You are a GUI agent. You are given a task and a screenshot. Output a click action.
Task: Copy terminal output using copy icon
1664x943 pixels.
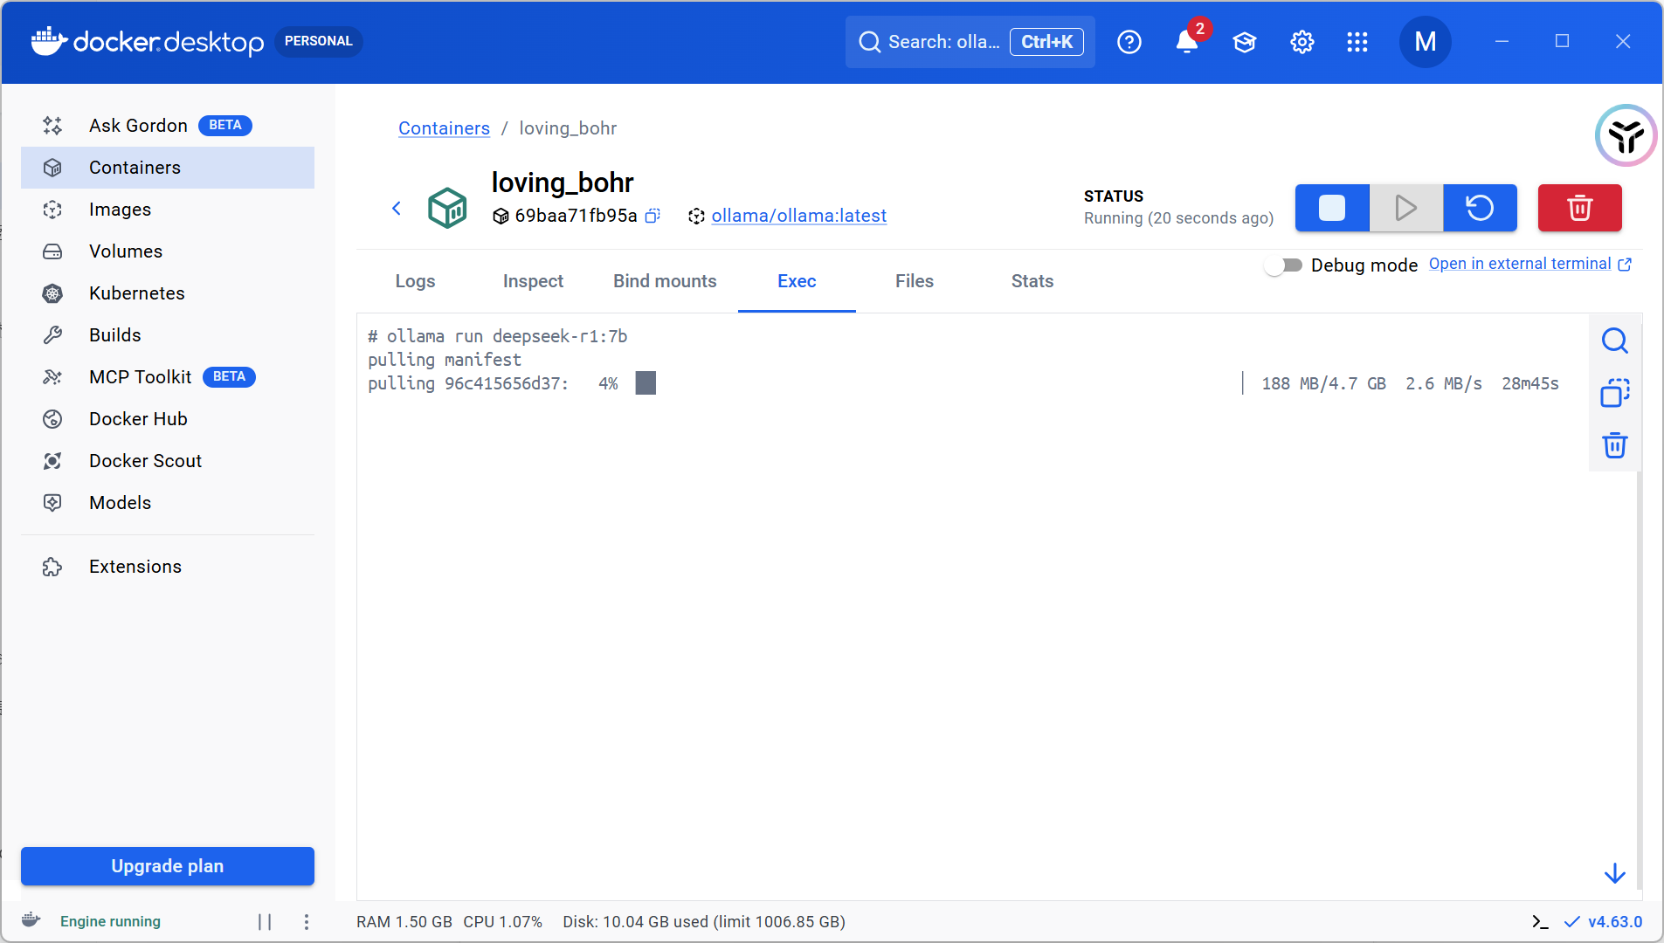(1614, 393)
